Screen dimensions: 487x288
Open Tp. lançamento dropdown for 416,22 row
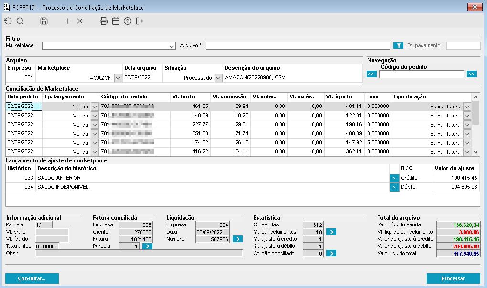(95, 152)
